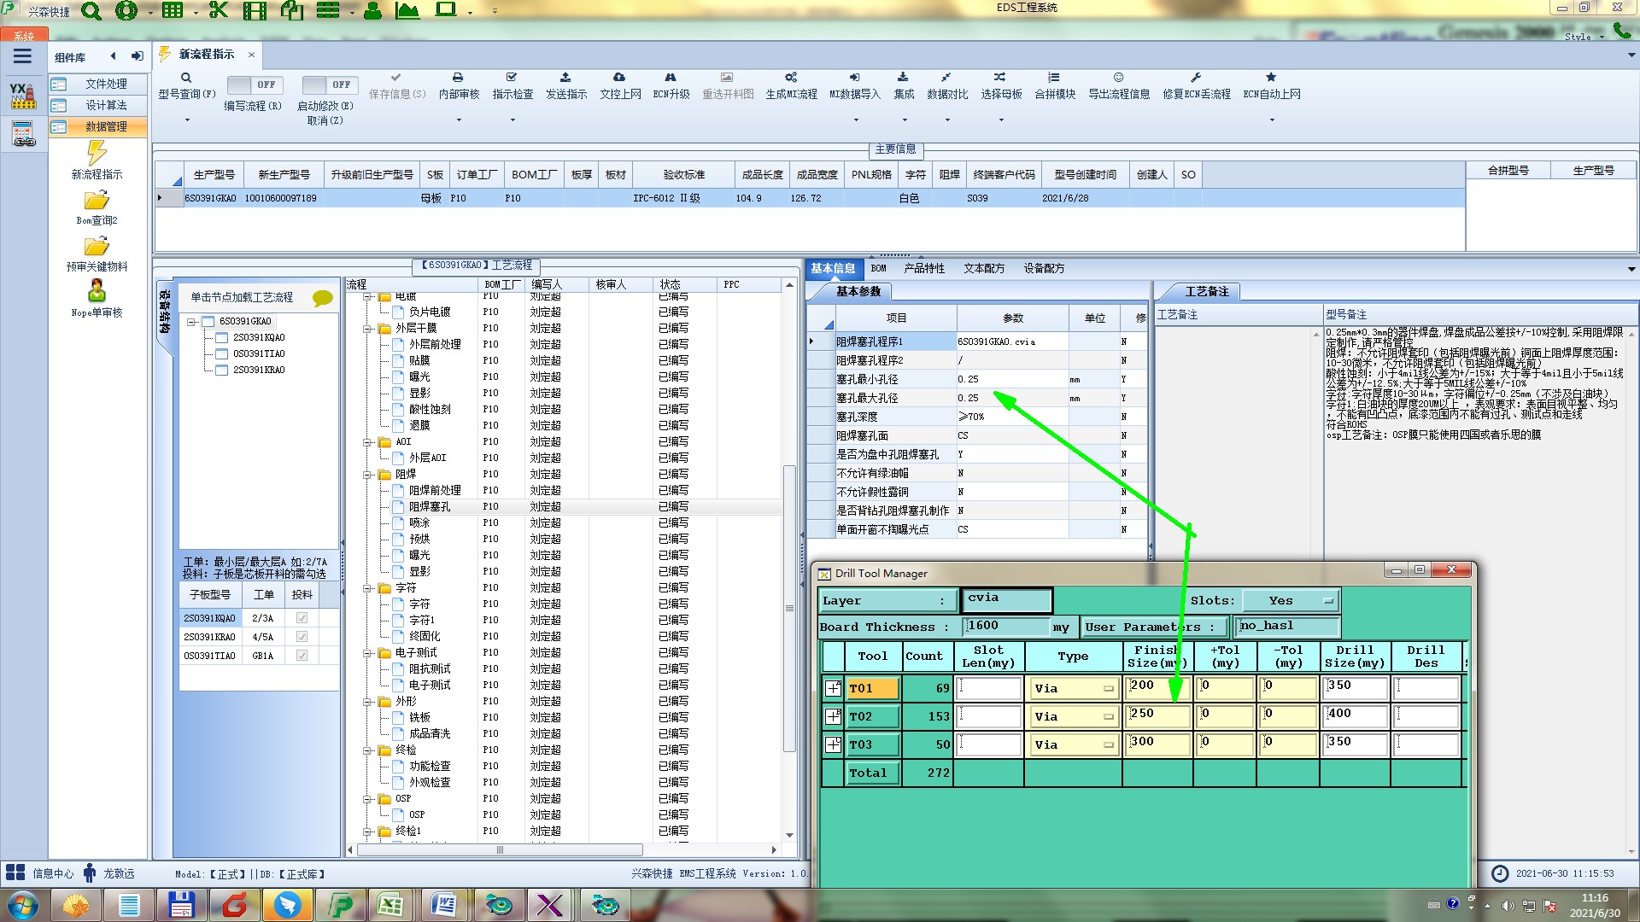Collapse the 6S0391GKA0 tree node
Image resolution: width=1640 pixels, height=922 pixels.
click(x=191, y=322)
